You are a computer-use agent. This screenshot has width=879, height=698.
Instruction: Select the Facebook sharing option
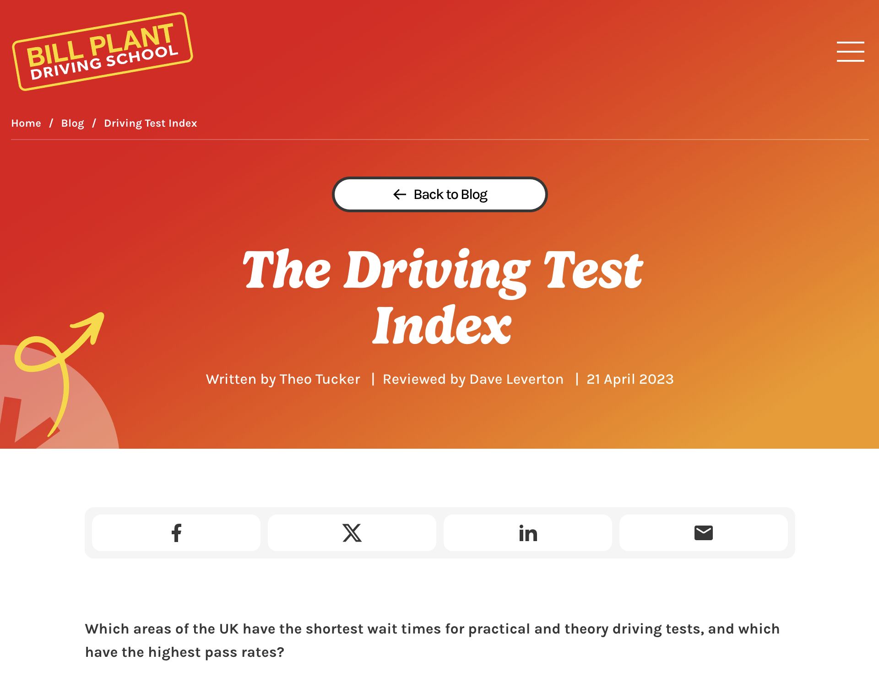click(x=176, y=532)
